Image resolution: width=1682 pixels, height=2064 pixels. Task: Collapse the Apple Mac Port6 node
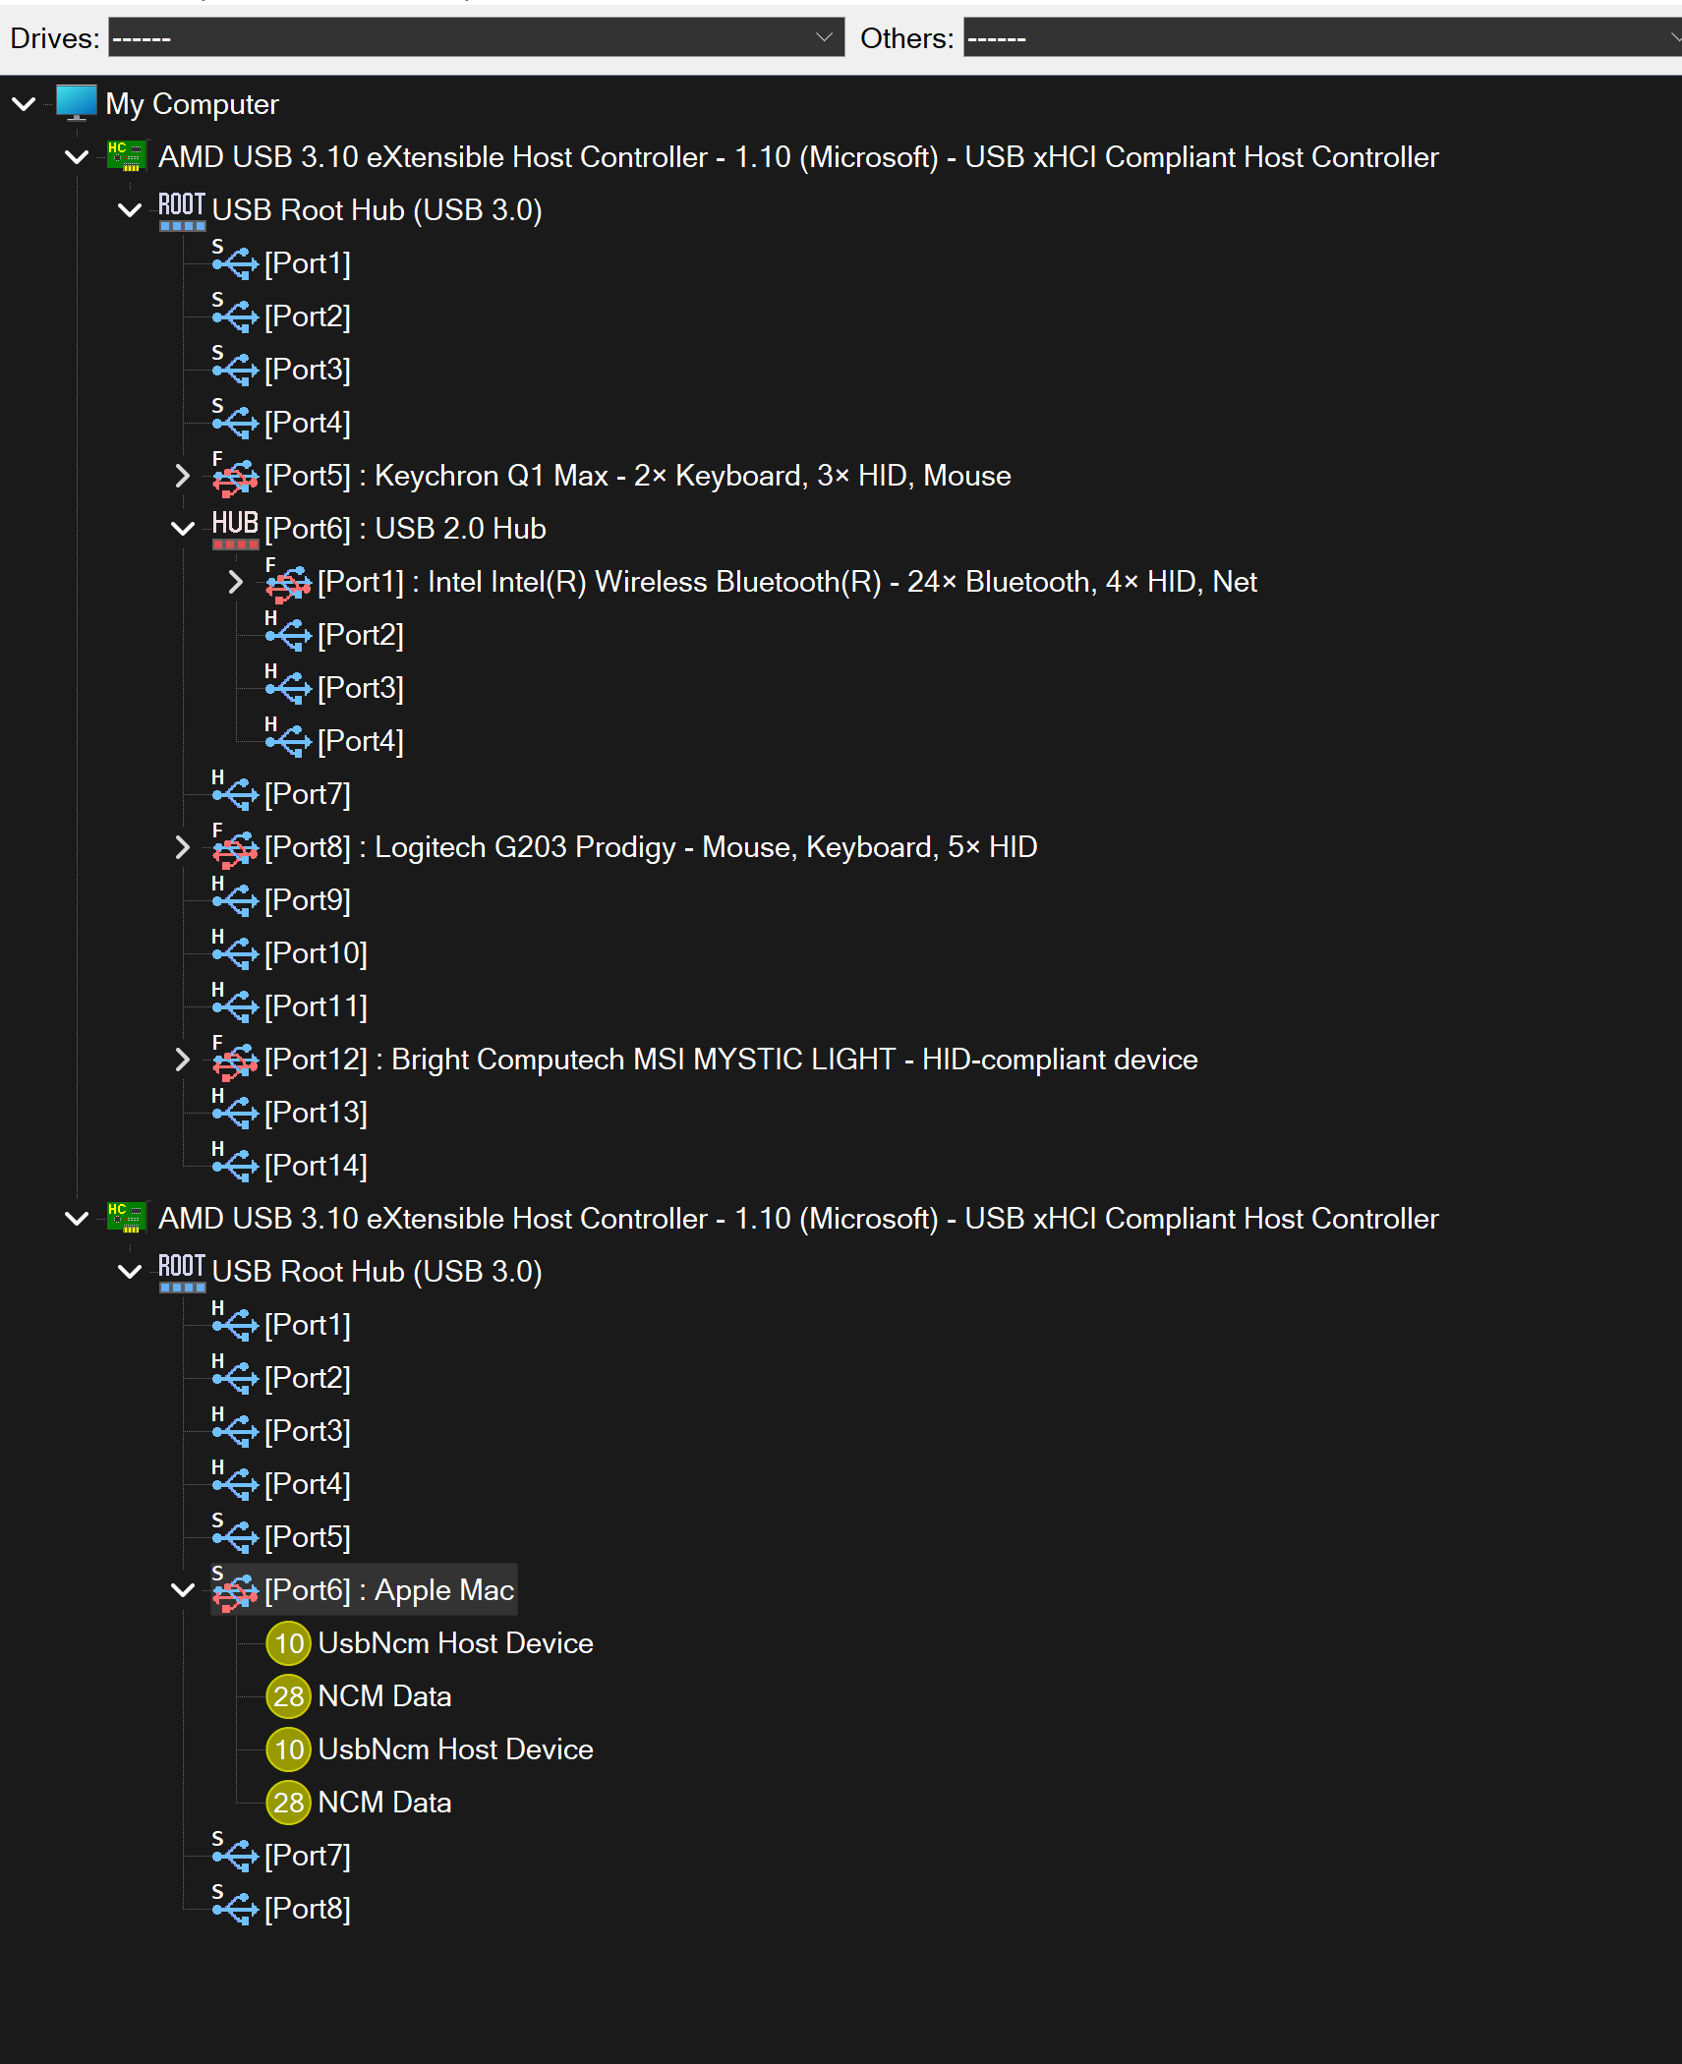(182, 1590)
